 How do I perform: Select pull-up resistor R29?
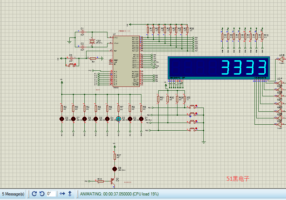[x=177, y=99]
